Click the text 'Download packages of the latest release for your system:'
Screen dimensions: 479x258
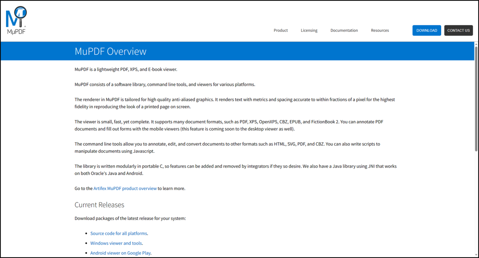click(130, 219)
